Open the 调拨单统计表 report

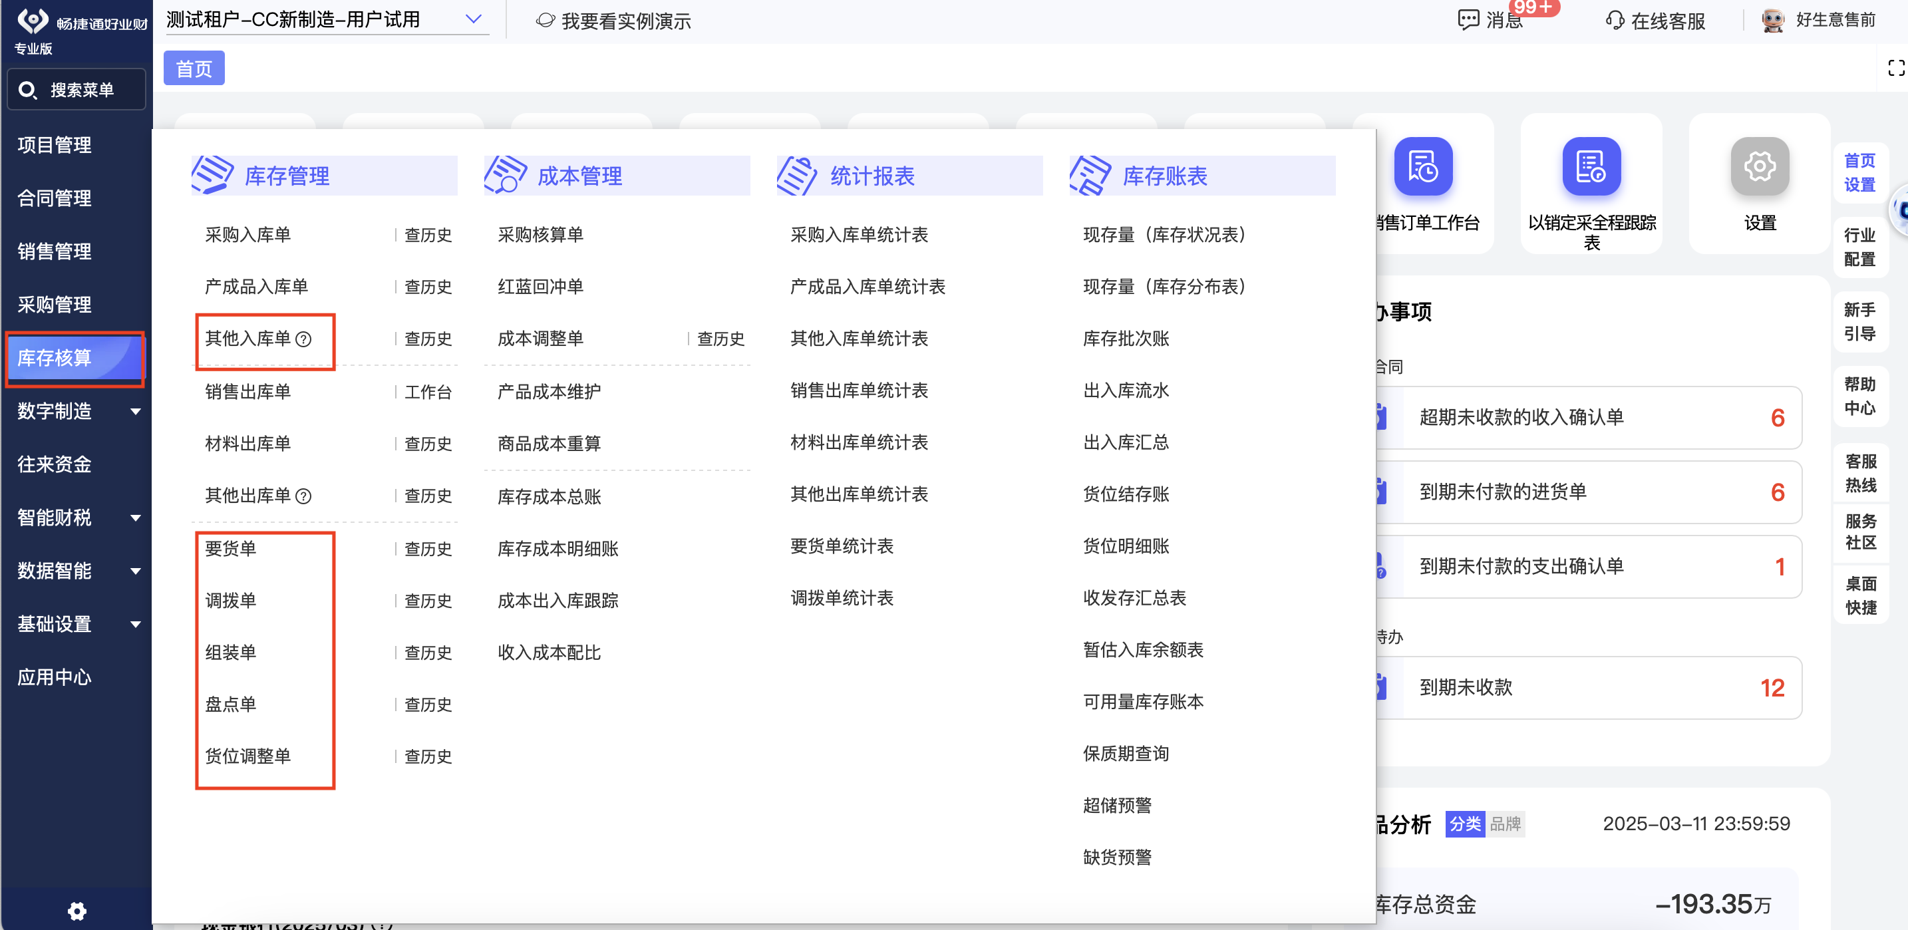tap(842, 598)
